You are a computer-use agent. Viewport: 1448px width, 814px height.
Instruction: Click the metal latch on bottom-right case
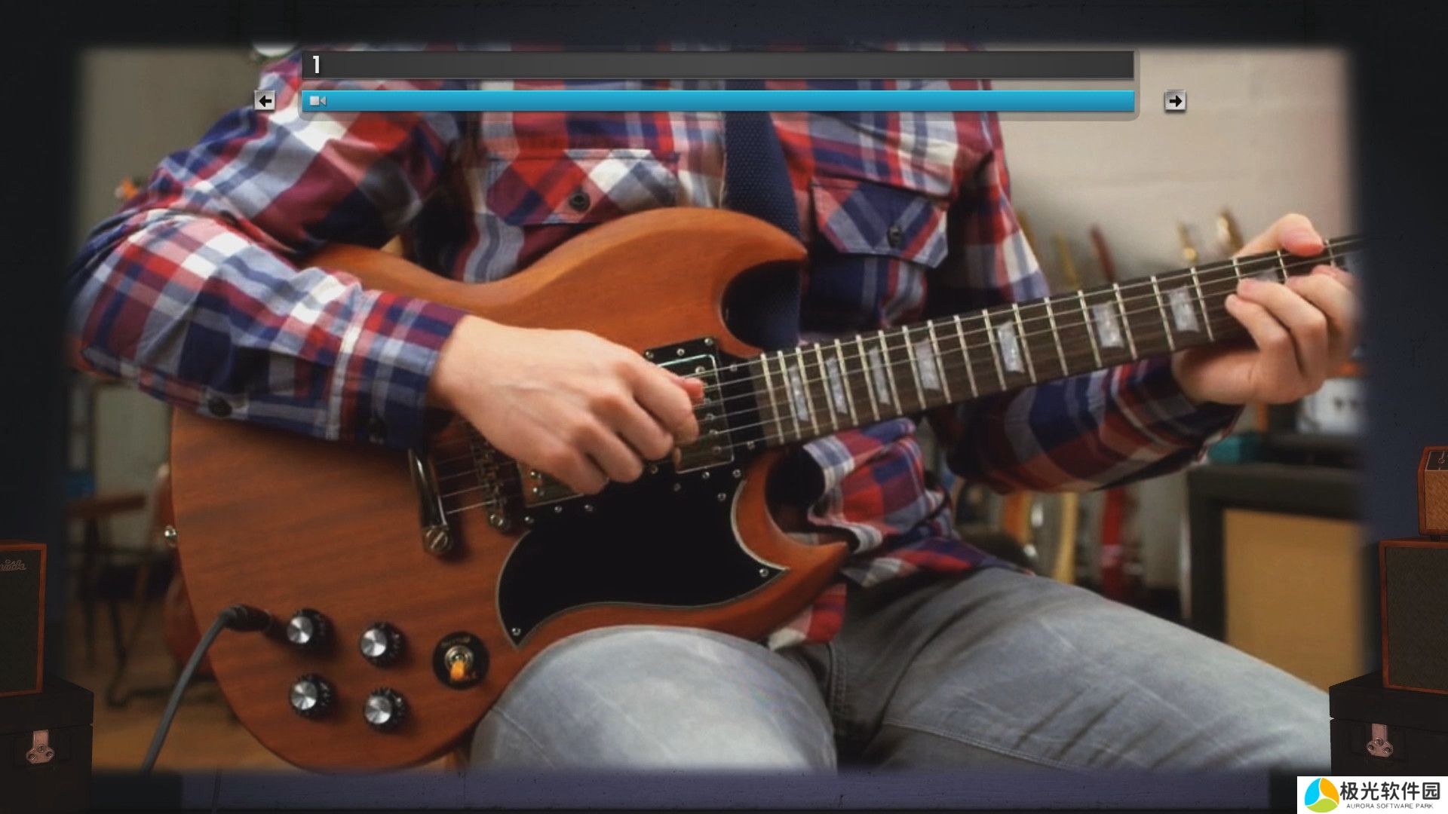[x=1379, y=741]
